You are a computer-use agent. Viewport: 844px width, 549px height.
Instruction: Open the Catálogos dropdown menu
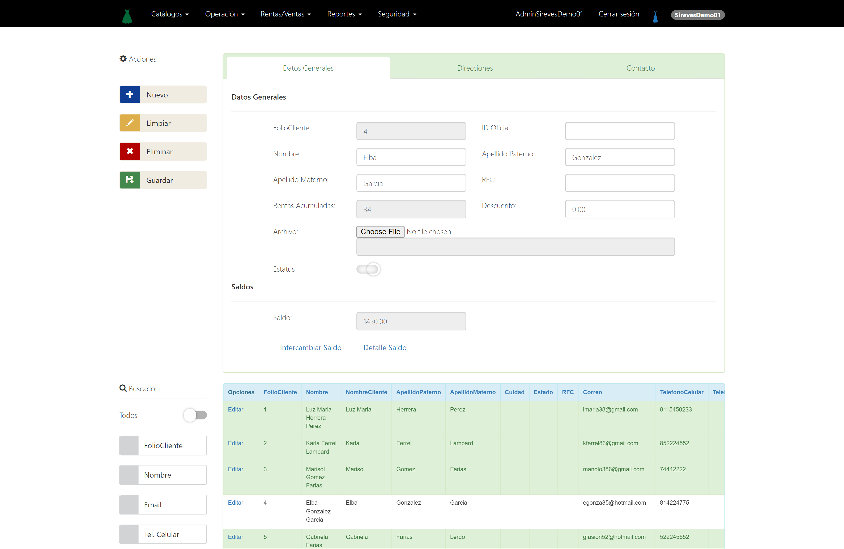point(170,14)
